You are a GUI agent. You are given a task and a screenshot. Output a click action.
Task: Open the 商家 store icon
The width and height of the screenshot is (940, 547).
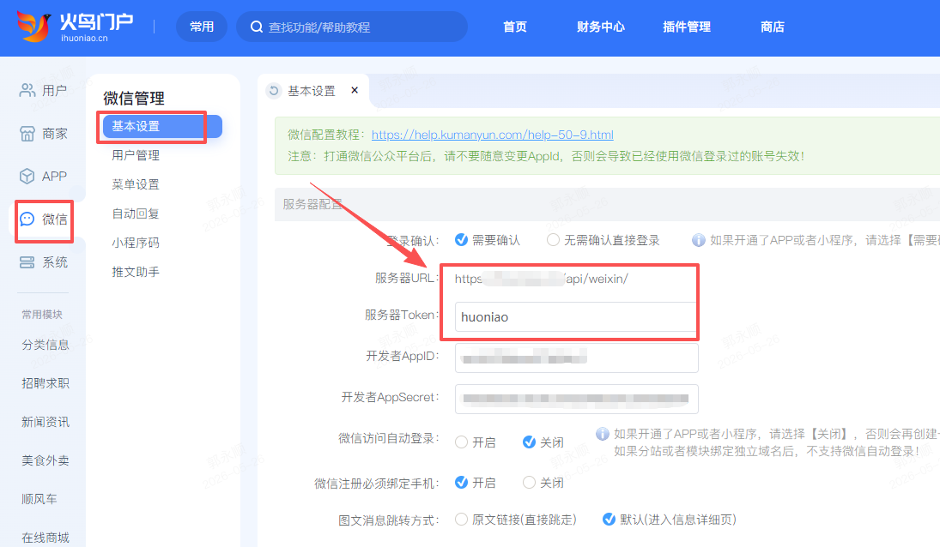tap(27, 134)
